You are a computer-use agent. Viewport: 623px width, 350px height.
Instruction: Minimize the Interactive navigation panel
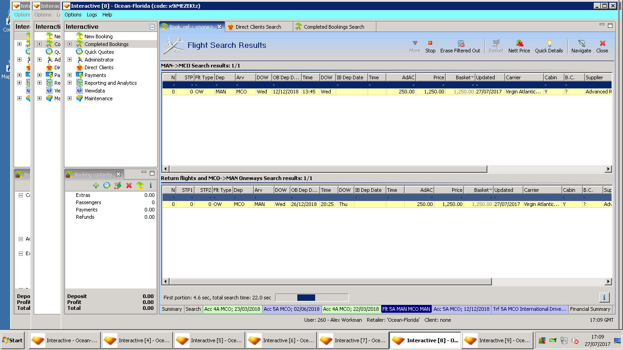pyautogui.click(x=152, y=27)
